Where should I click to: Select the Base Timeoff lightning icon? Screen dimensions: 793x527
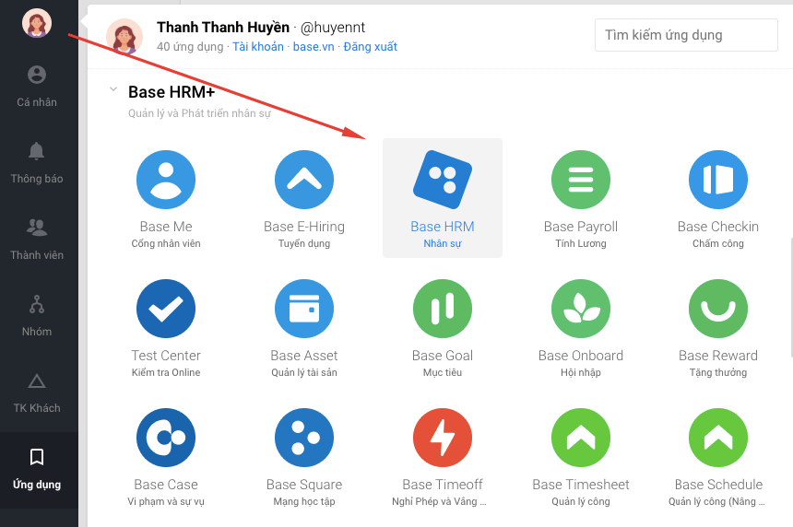443,438
